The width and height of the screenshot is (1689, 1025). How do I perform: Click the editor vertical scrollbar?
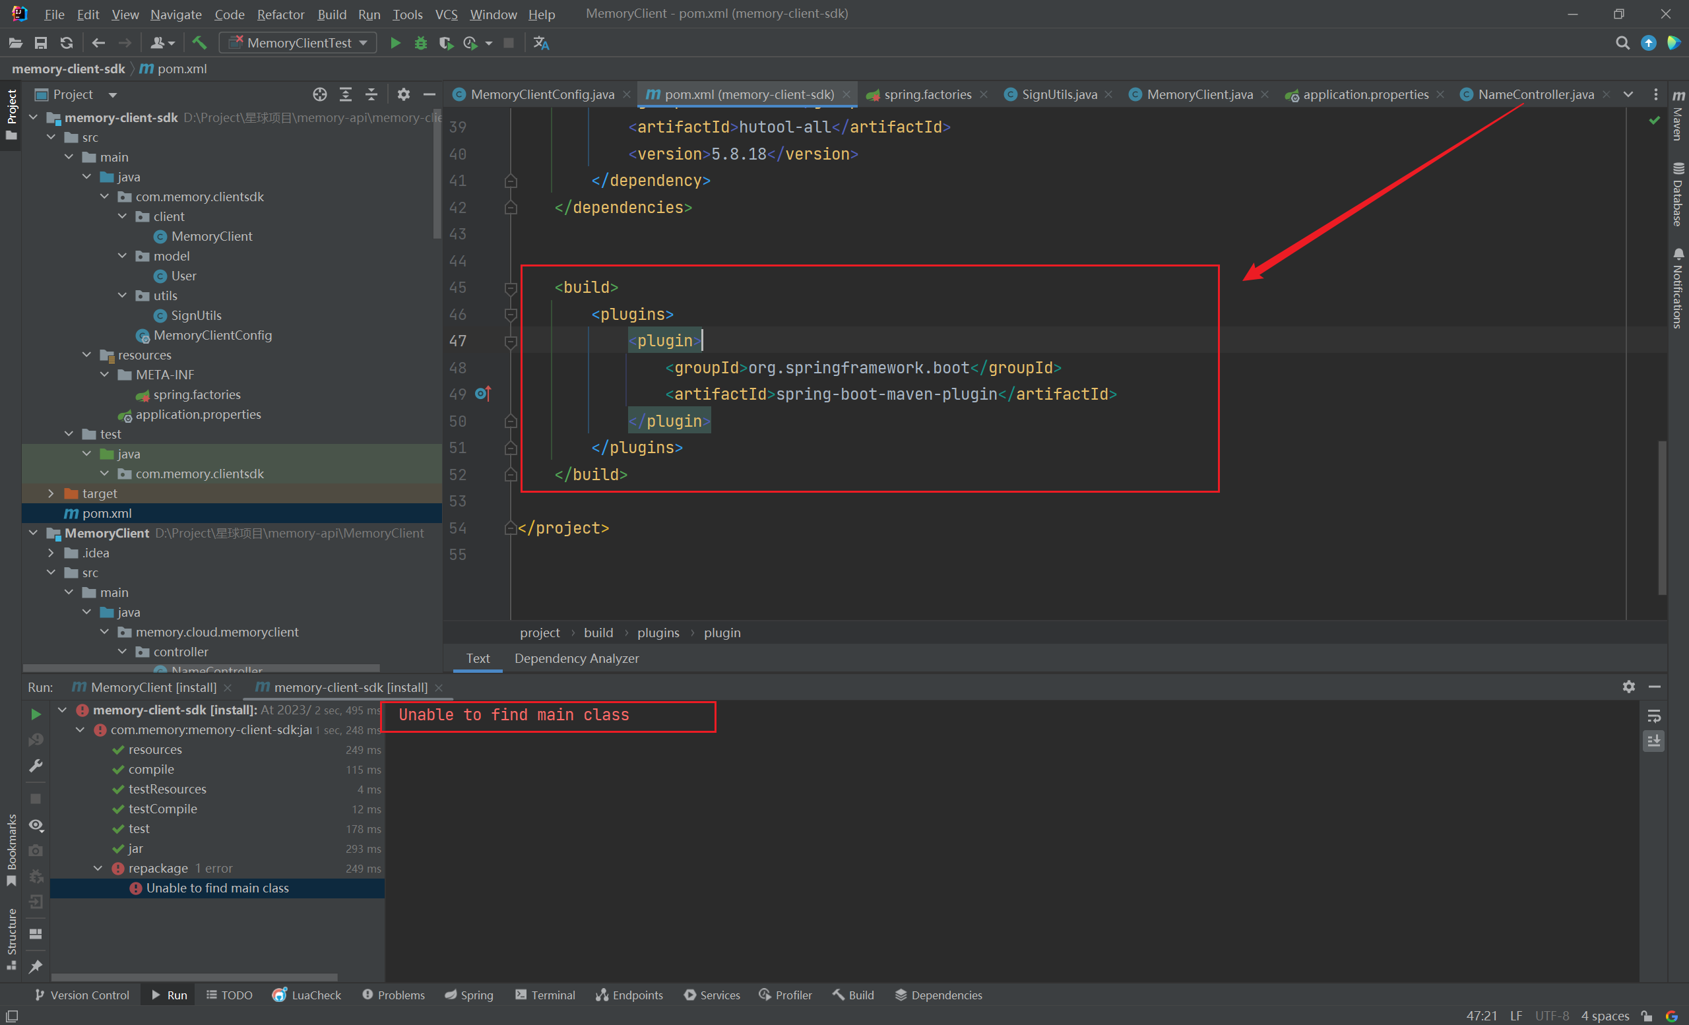click(1661, 518)
